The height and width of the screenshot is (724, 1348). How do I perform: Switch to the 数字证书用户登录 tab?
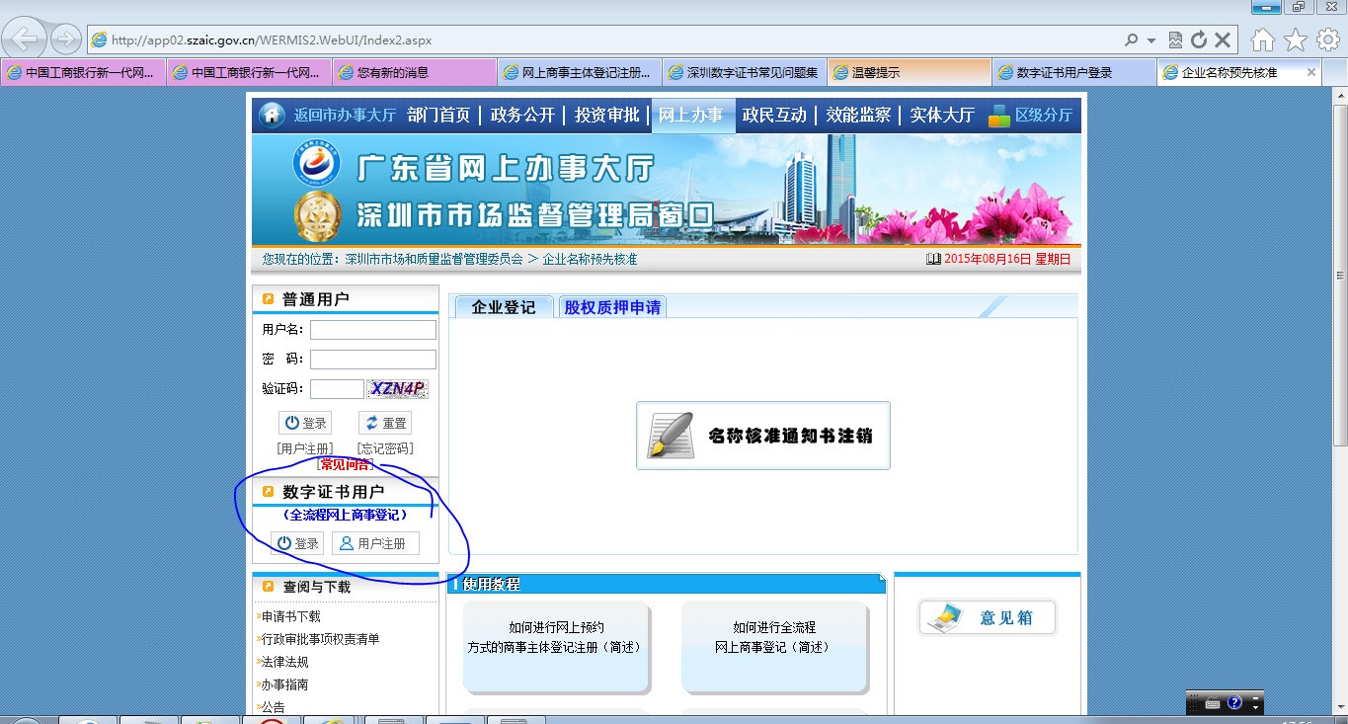(1074, 72)
